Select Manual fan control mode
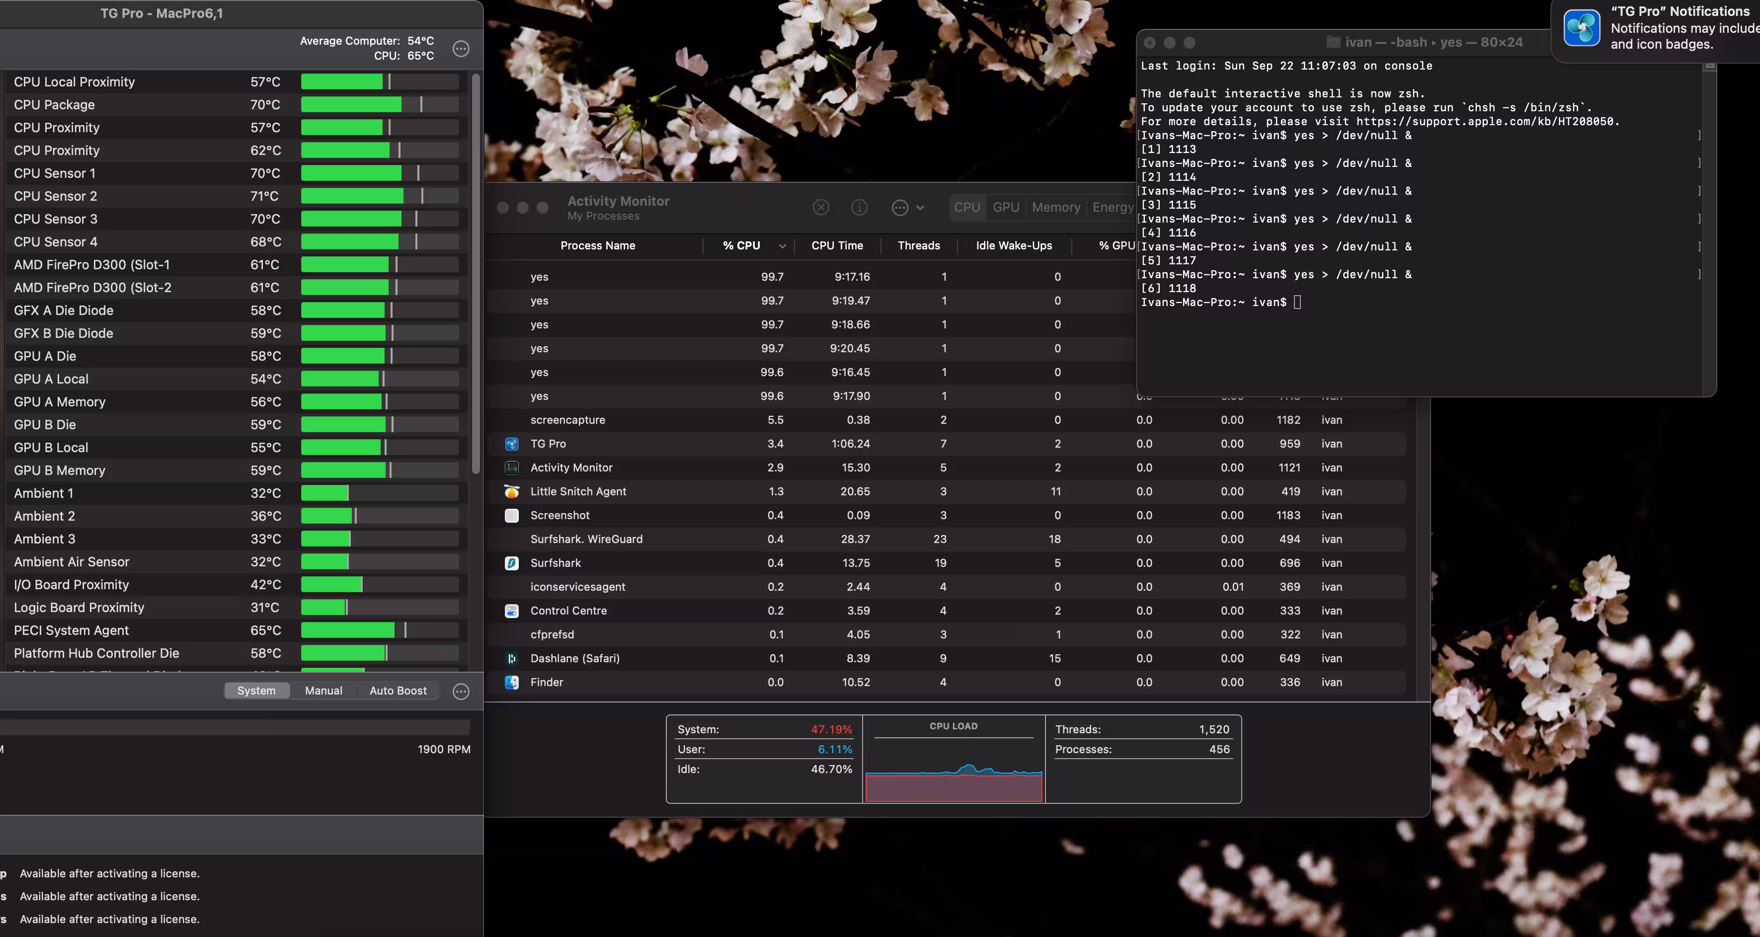 pos(324,691)
